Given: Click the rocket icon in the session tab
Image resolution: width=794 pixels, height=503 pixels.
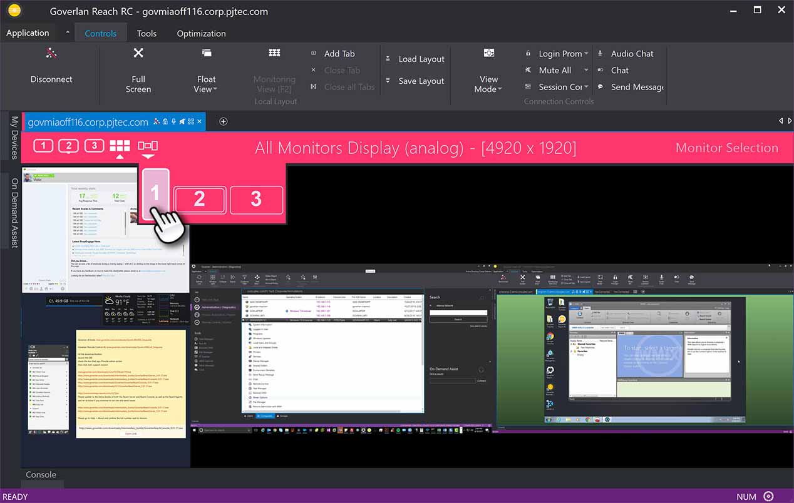Looking at the screenshot, I should (x=182, y=121).
